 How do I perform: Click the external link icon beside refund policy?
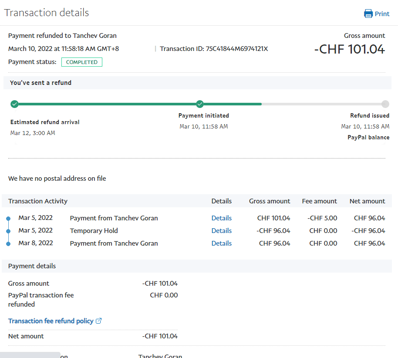[99, 321]
